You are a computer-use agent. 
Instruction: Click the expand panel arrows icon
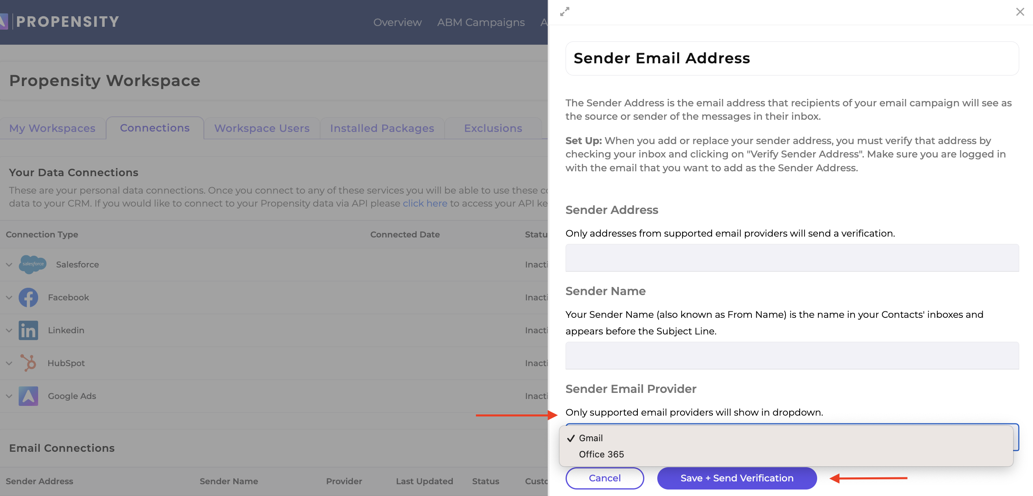click(x=565, y=12)
